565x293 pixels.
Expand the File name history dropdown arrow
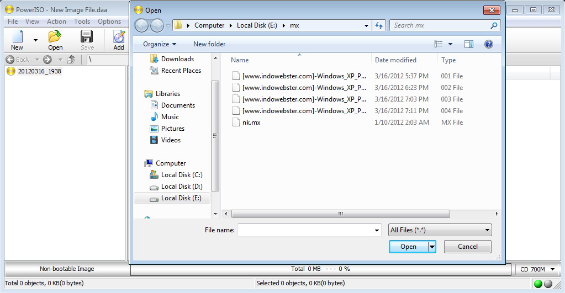[377, 230]
